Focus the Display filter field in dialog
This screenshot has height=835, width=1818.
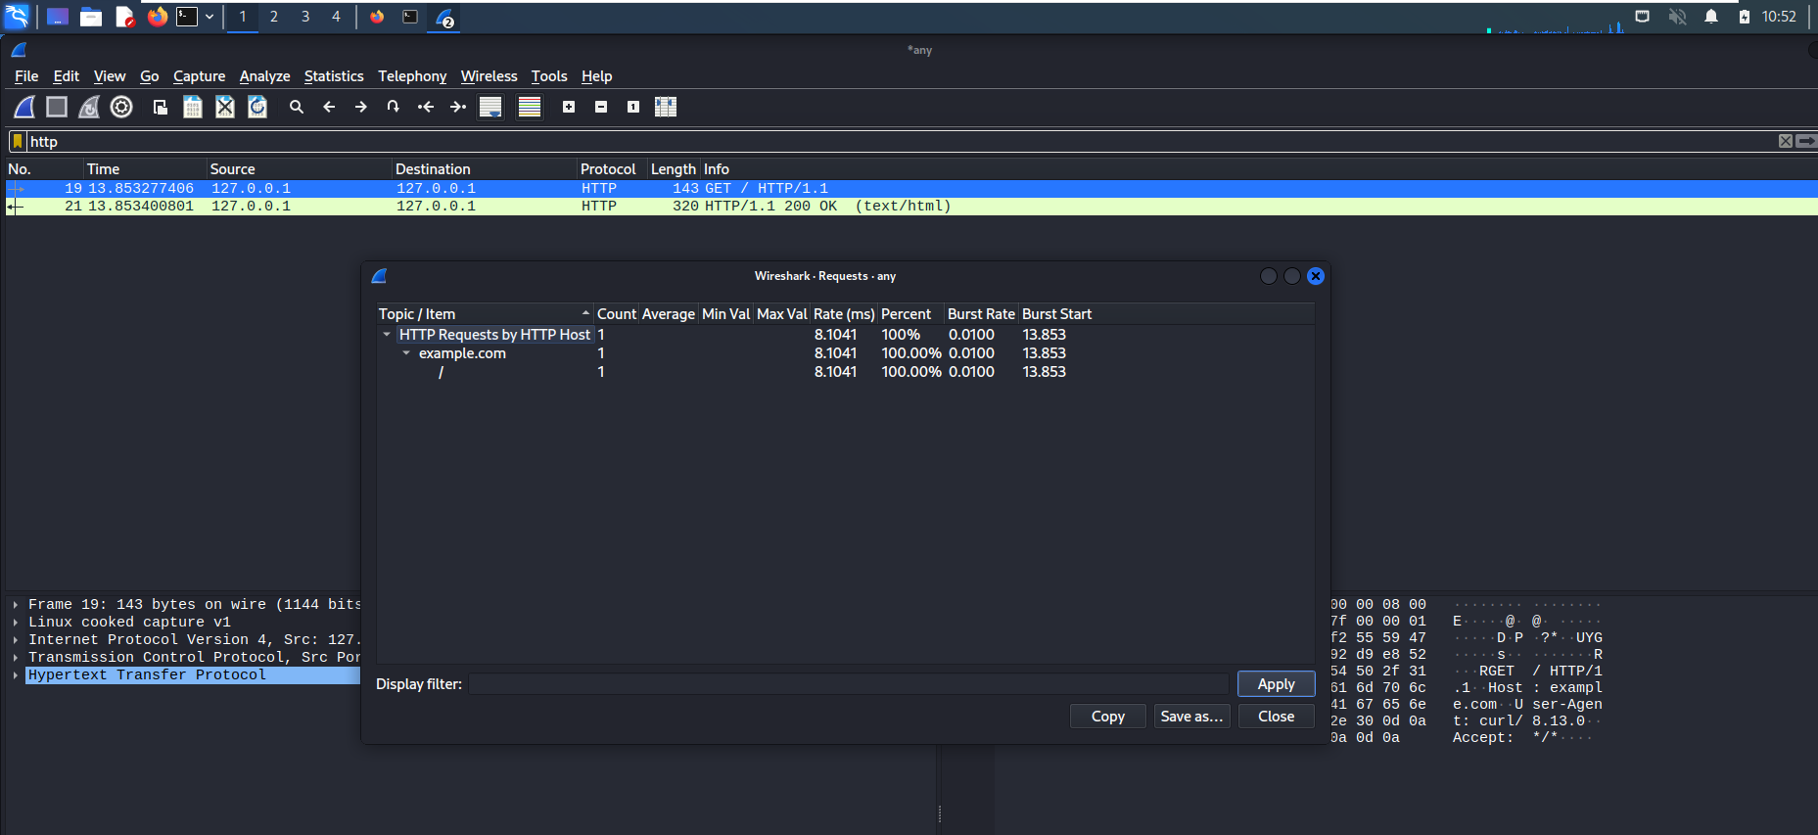(x=848, y=684)
